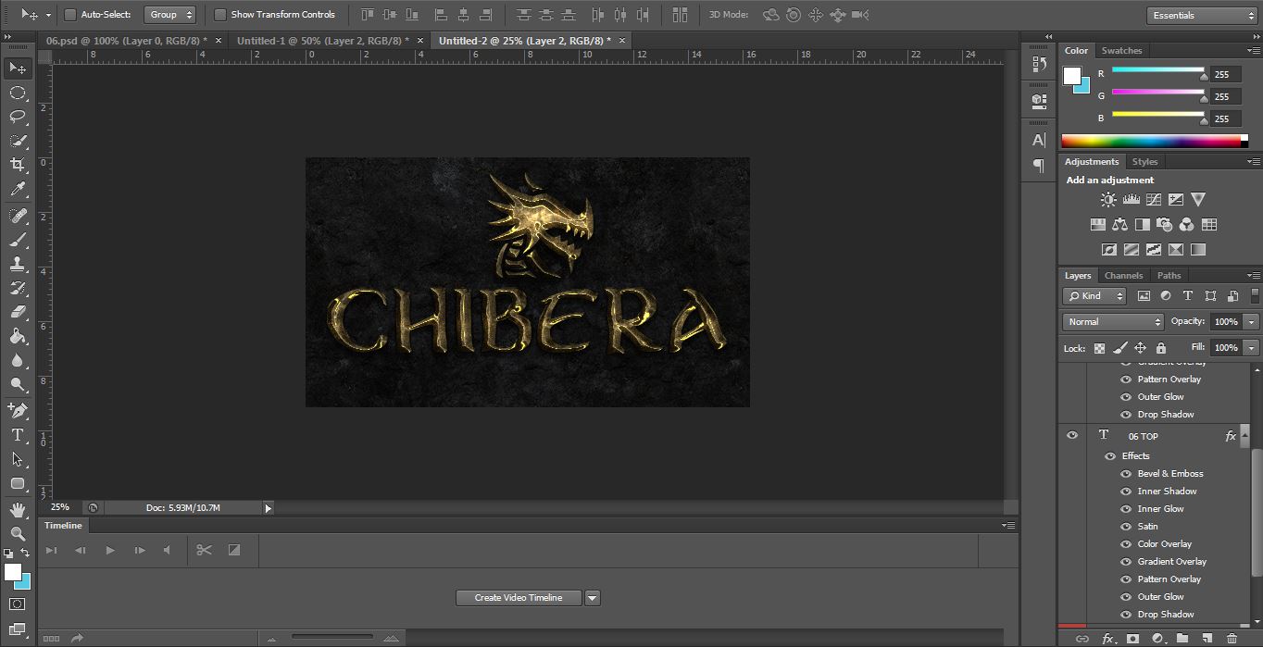Enable Show Transform Controls checkbox
This screenshot has width=1263, height=647.
220,15
